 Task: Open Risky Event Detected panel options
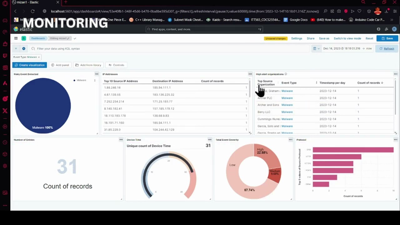click(x=97, y=74)
